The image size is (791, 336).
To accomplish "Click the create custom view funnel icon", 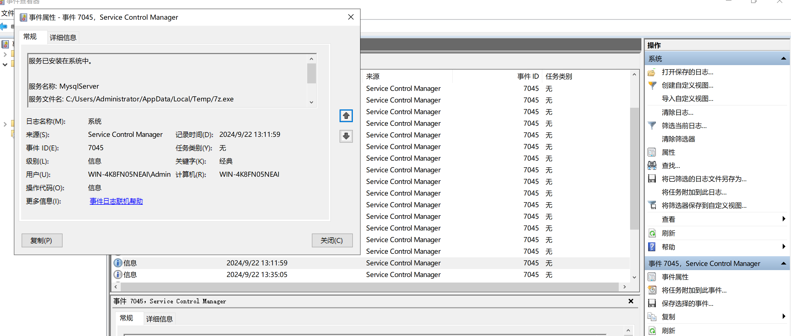I will tap(652, 85).
